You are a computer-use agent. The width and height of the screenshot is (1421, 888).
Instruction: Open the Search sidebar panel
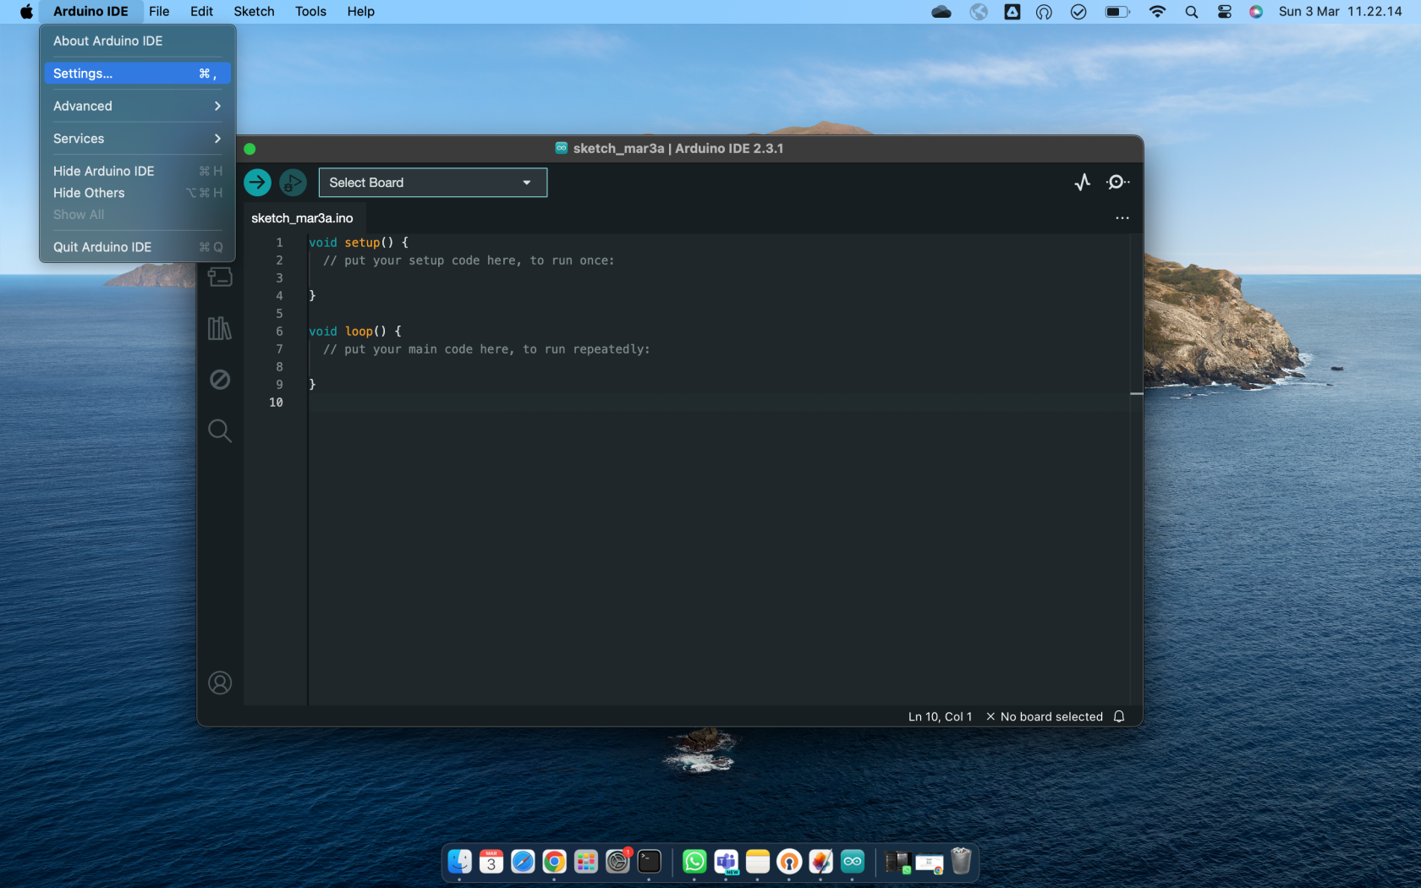tap(220, 430)
